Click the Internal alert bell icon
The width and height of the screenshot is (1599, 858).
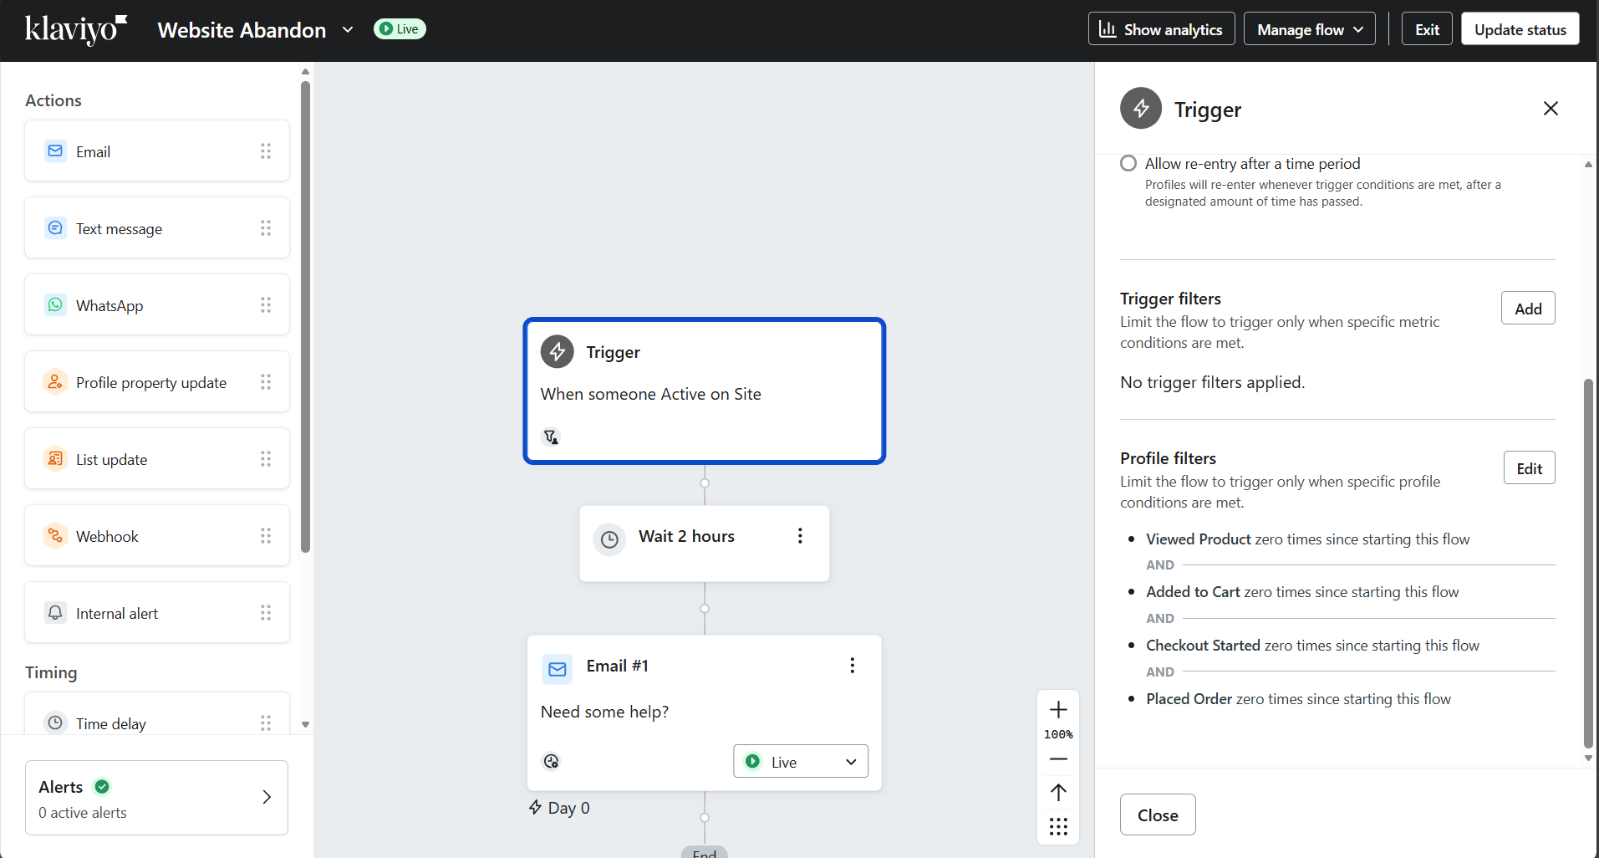[54, 612]
